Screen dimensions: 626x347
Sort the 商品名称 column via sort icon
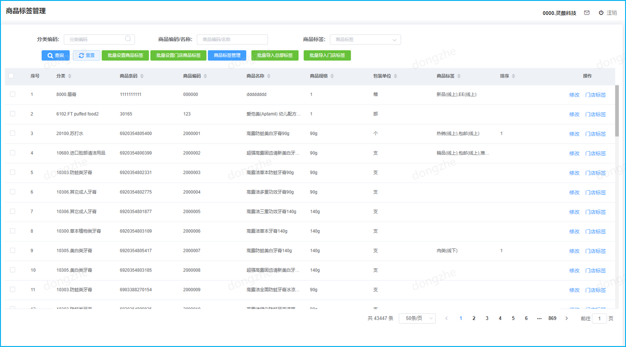click(269, 76)
